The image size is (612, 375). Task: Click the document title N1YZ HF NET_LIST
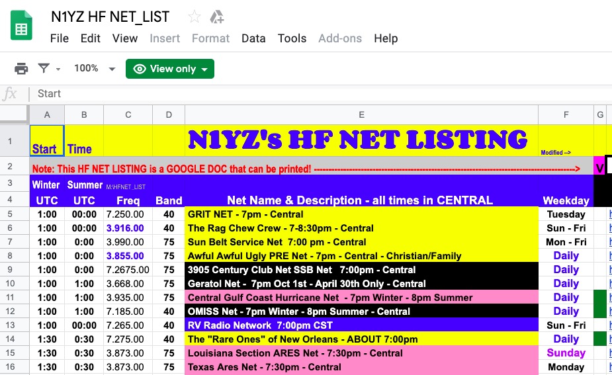[110, 17]
